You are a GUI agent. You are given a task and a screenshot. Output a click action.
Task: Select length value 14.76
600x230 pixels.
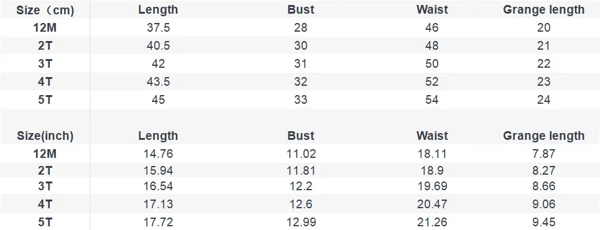click(158, 154)
